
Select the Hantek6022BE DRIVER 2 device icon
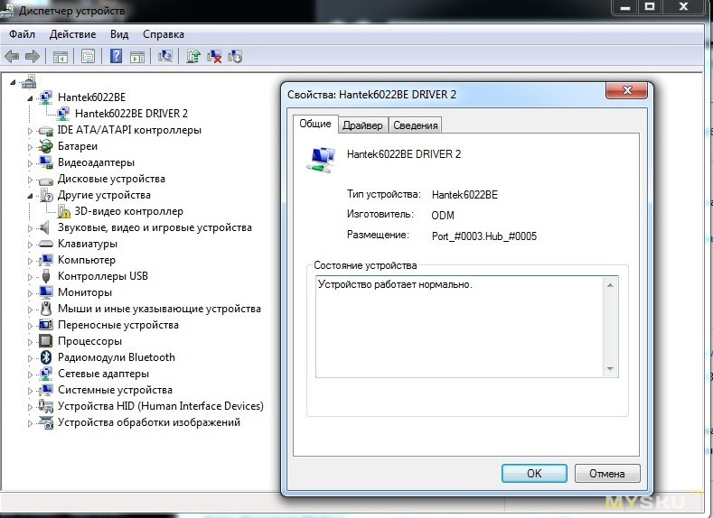[x=62, y=114]
